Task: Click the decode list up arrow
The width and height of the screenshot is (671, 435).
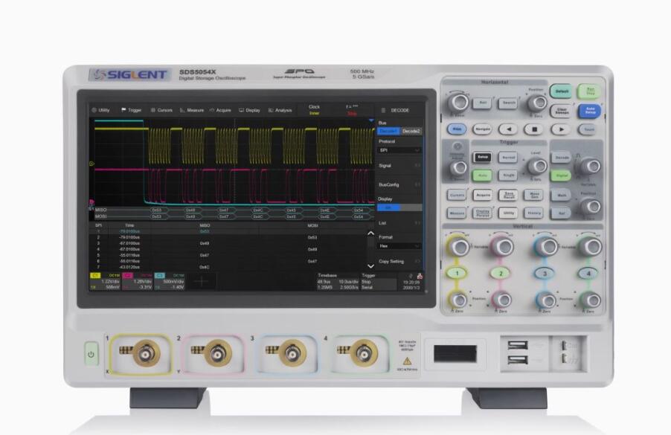Action: (x=370, y=233)
